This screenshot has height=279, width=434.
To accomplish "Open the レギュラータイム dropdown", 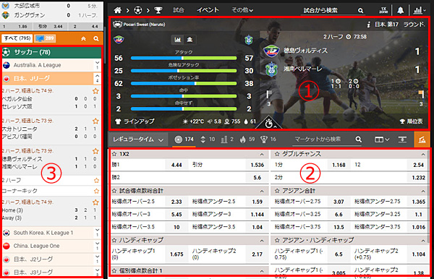I will [x=138, y=139].
